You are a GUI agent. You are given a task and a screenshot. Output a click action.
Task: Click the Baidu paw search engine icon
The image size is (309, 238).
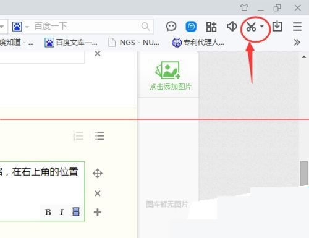[17, 27]
